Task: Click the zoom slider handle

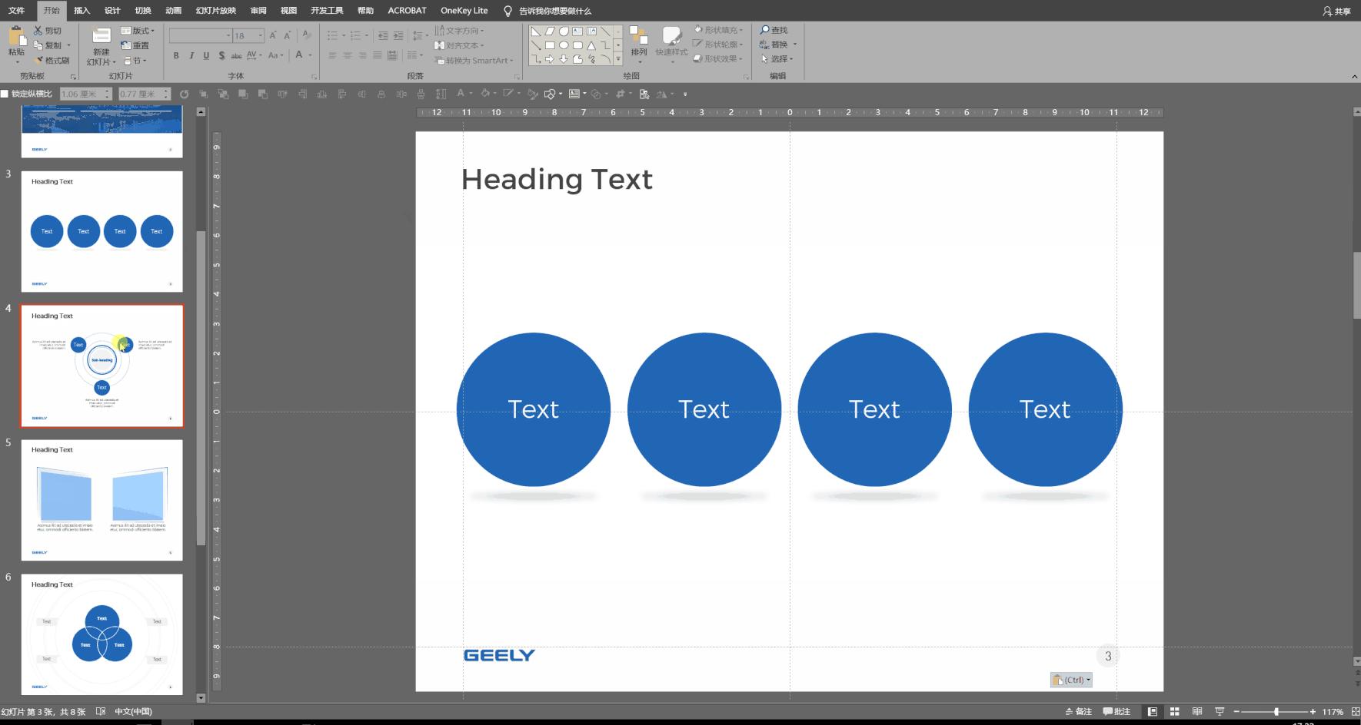Action: pos(1276,712)
